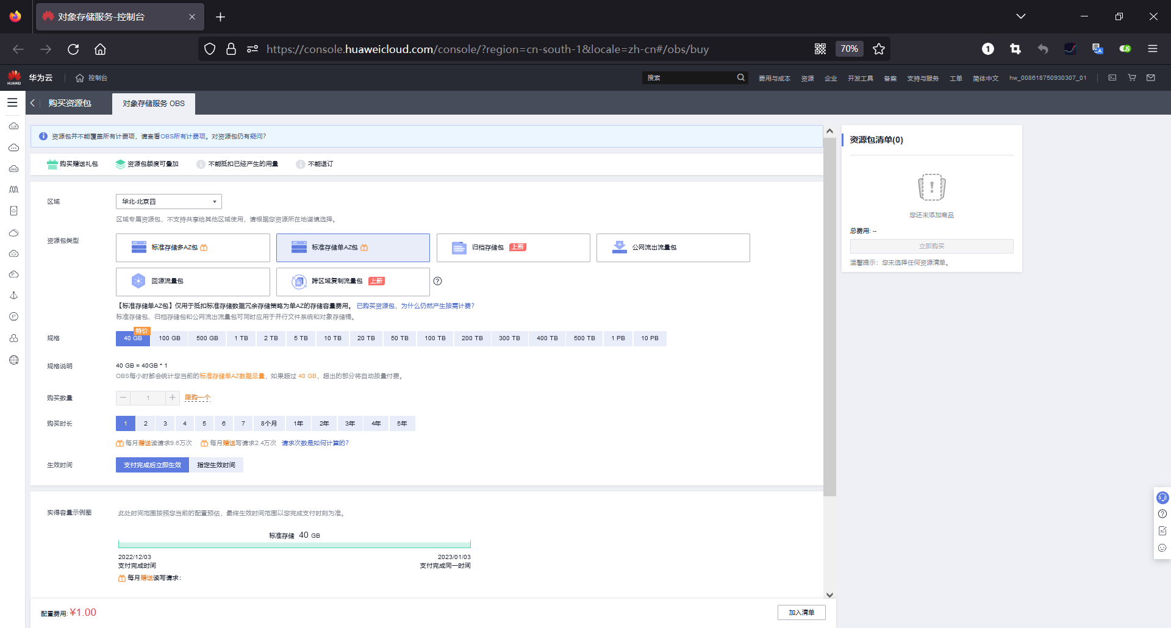Click the customer service headset floating icon

pos(1162,498)
